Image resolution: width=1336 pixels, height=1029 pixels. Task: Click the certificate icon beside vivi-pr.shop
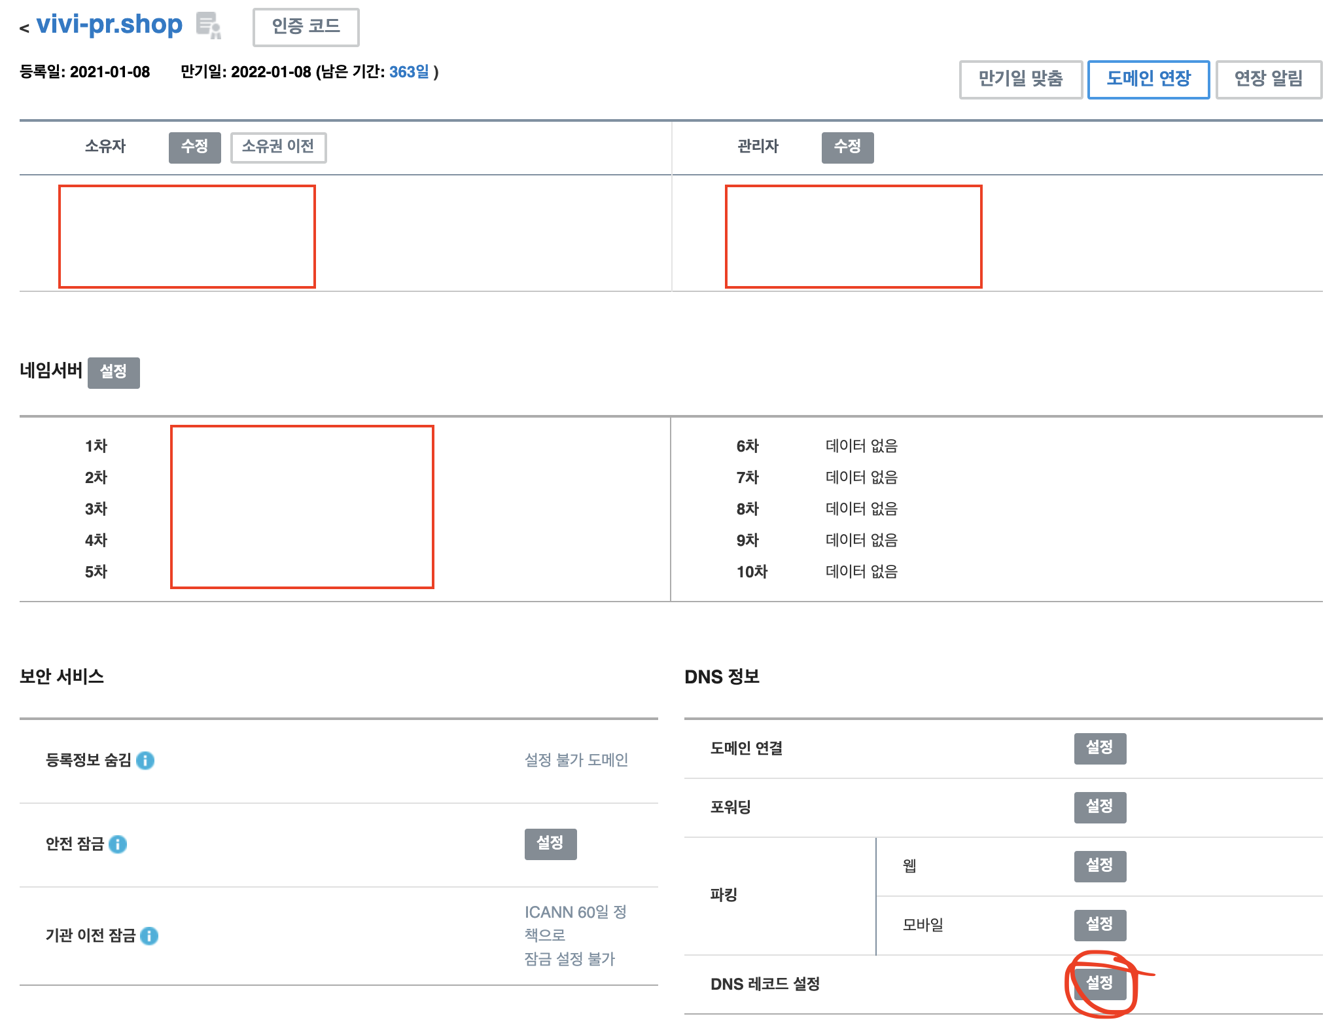click(x=209, y=26)
